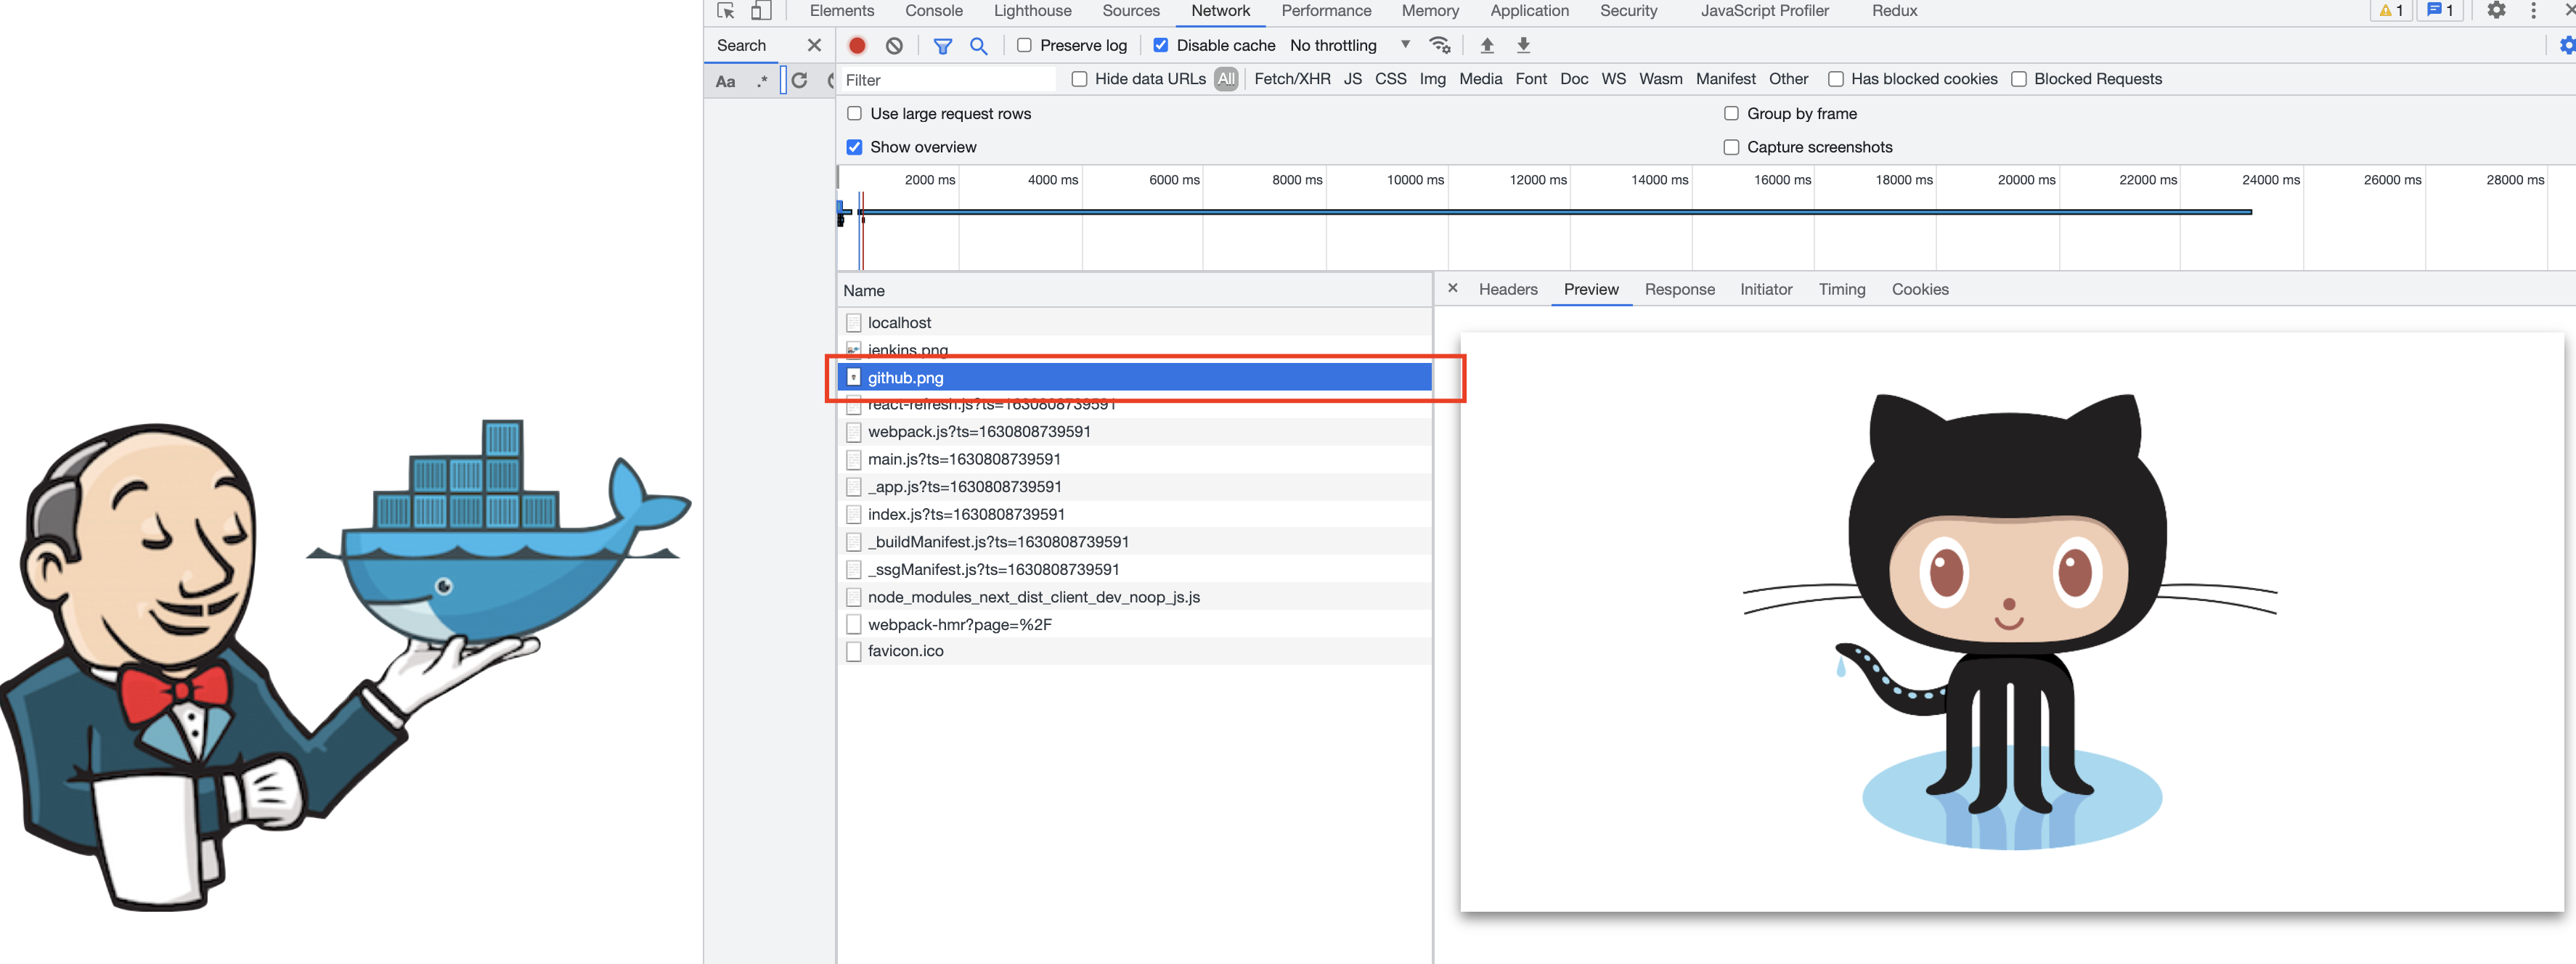
Task: Open the Headers tab for github.png
Action: click(x=1507, y=289)
